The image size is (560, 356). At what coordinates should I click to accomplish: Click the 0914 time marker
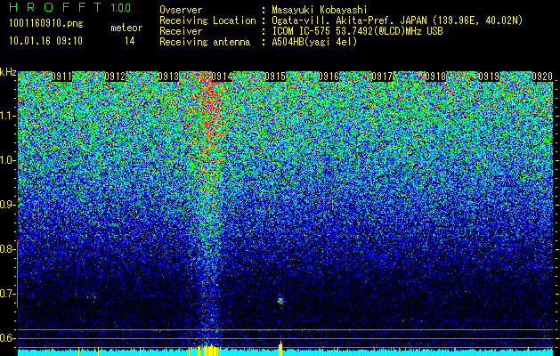(x=222, y=77)
